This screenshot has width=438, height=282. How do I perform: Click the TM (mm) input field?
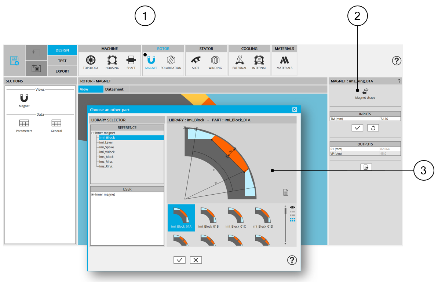click(x=390, y=119)
